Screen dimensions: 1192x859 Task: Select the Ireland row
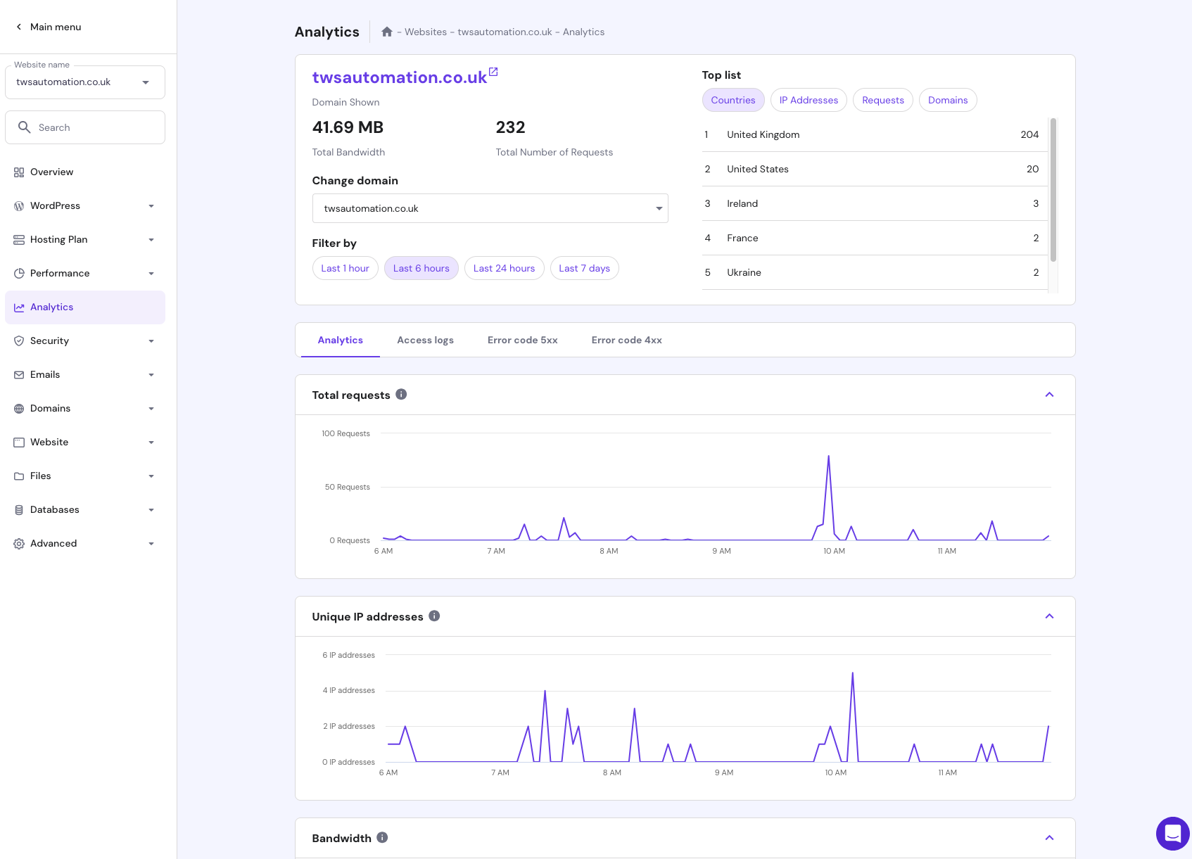tap(875, 203)
